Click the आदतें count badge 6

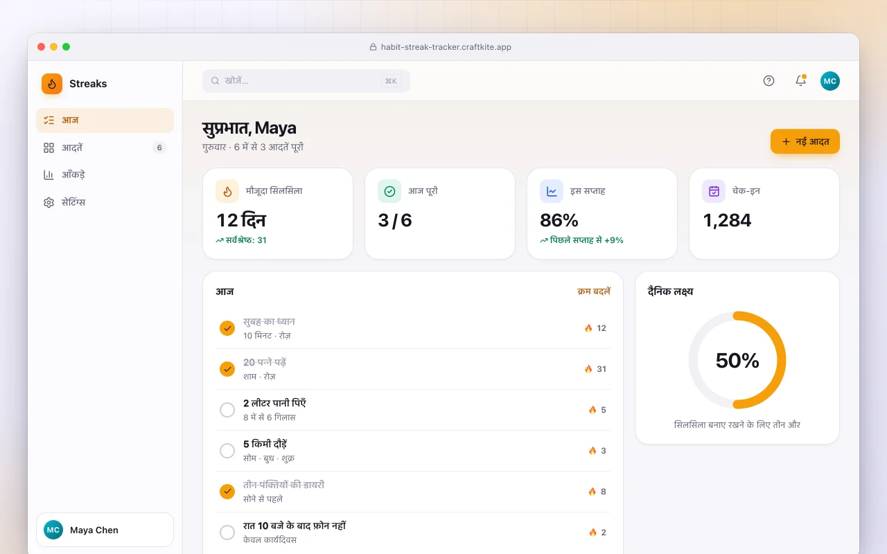pos(159,148)
